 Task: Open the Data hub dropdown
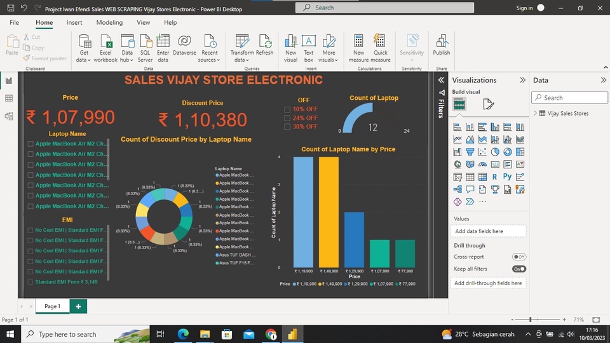(x=127, y=48)
